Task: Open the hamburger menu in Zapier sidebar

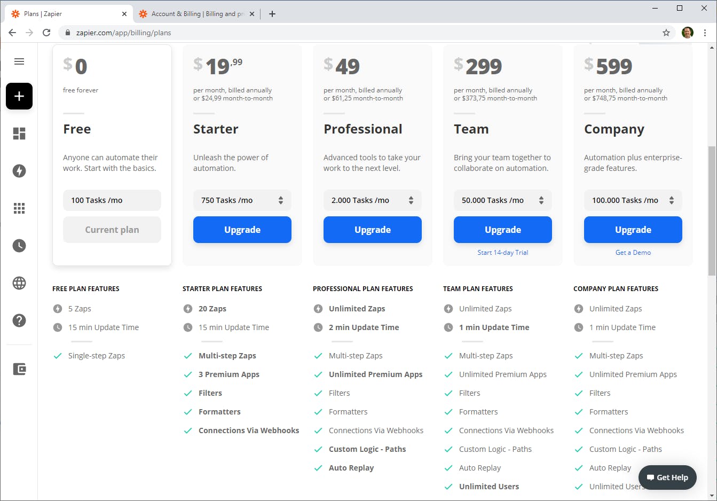Action: pyautogui.click(x=19, y=61)
